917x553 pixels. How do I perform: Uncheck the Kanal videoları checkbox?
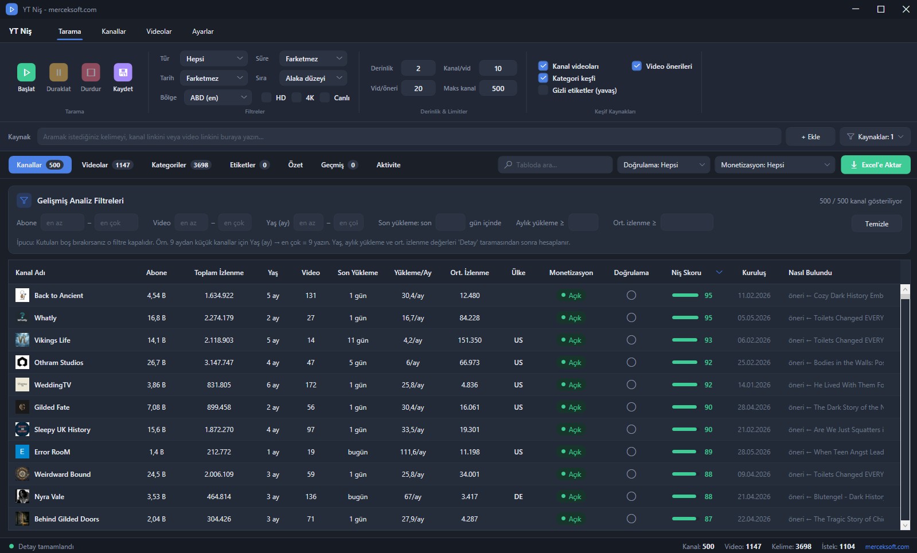[543, 66]
